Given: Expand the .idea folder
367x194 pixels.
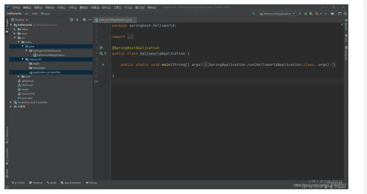Looking at the screenshot, I should pyautogui.click(x=15, y=29).
